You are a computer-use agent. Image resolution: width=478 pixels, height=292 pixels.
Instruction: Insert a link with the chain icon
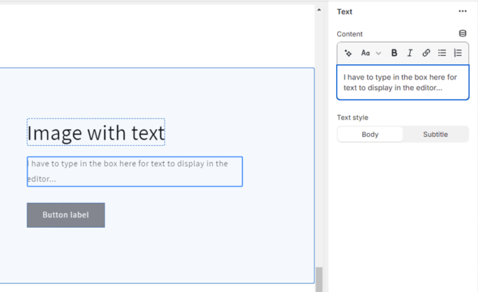point(426,54)
